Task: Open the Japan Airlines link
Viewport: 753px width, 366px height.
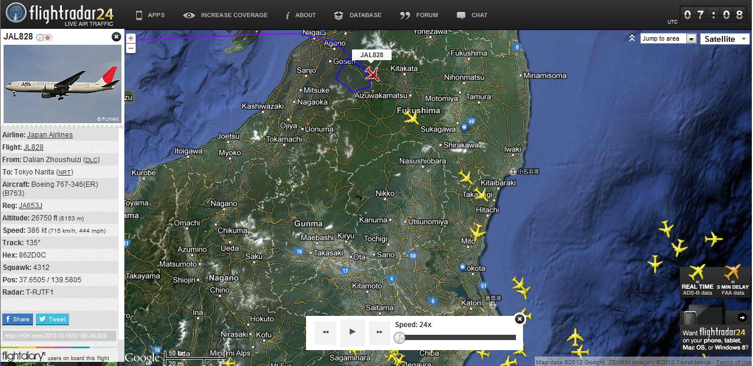Action: click(x=50, y=135)
